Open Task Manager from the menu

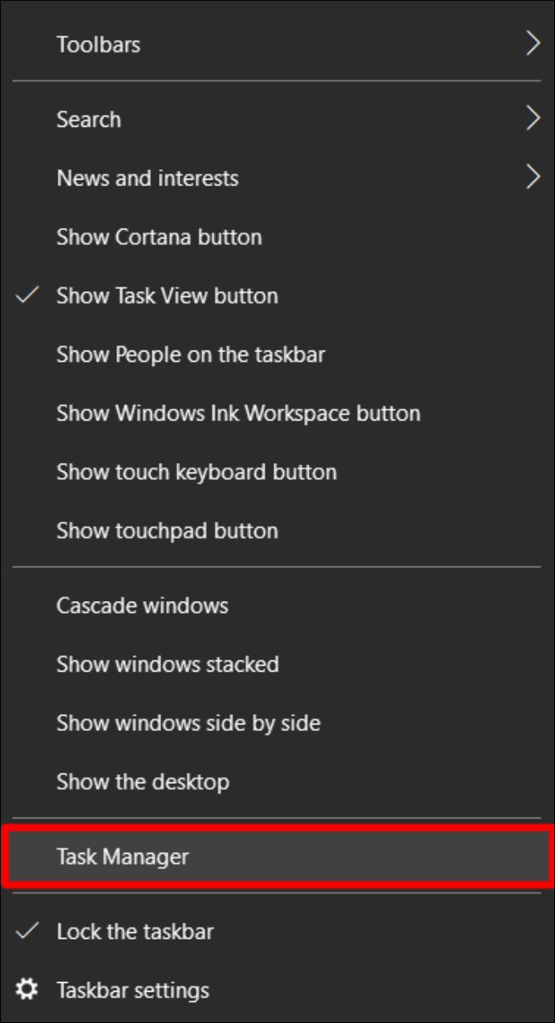(x=123, y=856)
